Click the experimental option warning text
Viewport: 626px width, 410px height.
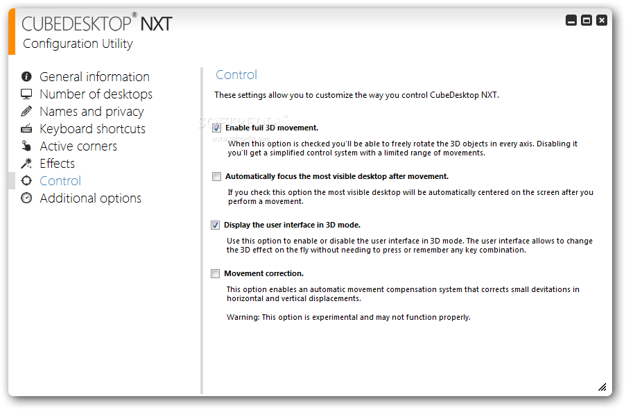click(348, 317)
